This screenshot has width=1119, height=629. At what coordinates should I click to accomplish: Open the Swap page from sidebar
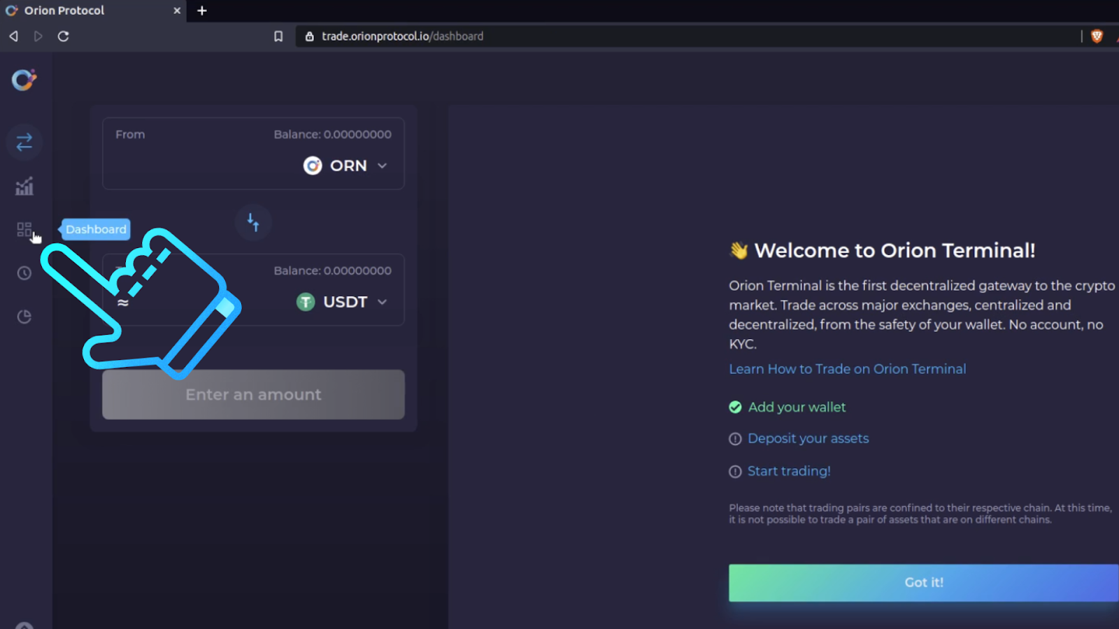click(24, 143)
